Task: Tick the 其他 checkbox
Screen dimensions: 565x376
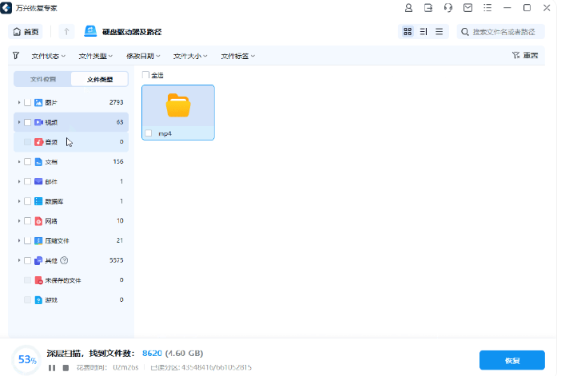Action: tap(27, 260)
